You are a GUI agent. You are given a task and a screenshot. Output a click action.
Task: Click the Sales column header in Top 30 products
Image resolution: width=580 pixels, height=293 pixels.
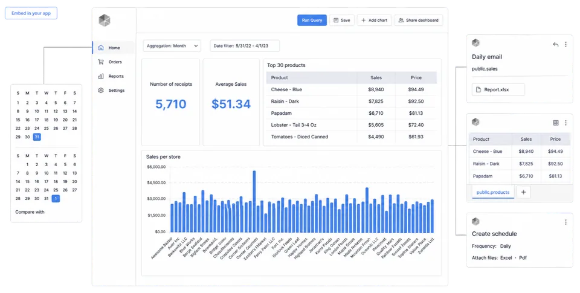[376, 78]
